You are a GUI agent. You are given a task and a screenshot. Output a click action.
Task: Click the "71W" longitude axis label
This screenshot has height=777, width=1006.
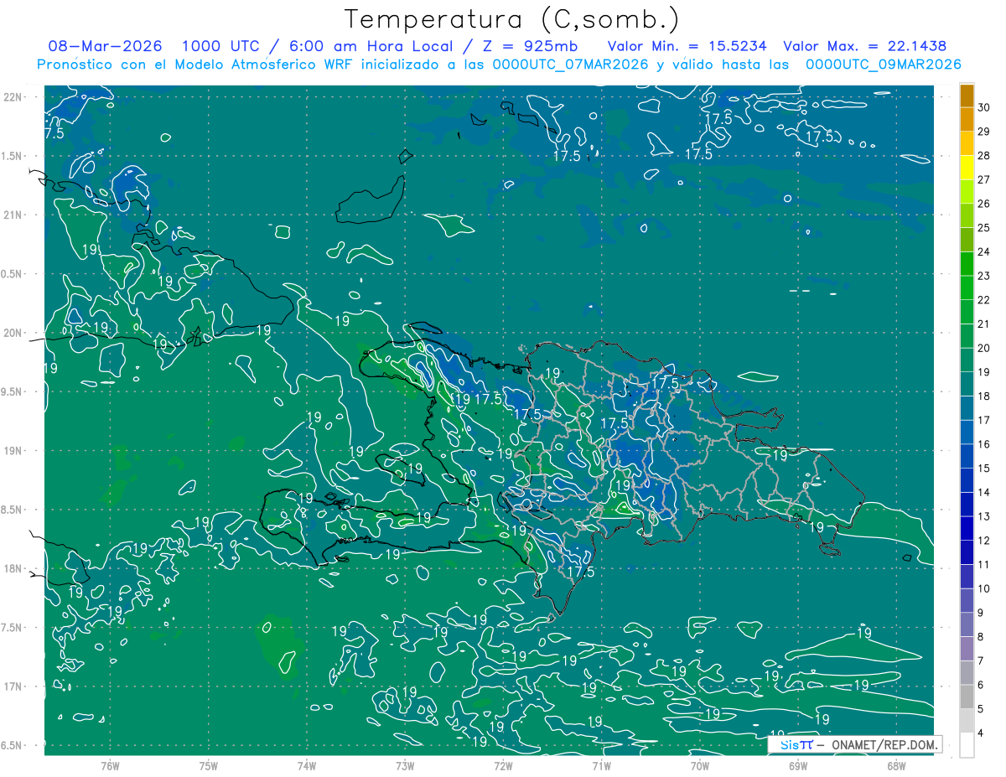click(x=601, y=766)
